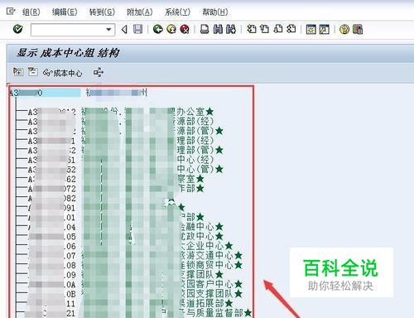Click the save diskette icon
The image size is (414, 318).
pyautogui.click(x=138, y=29)
